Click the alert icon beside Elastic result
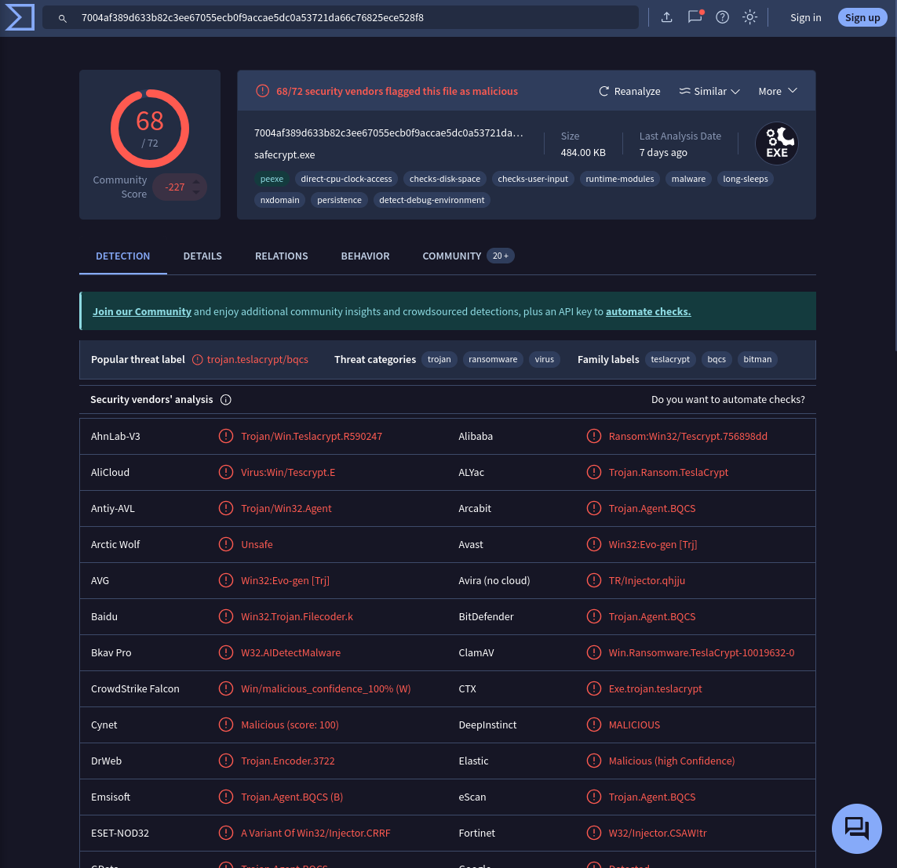The height and width of the screenshot is (868, 897). pos(594,760)
